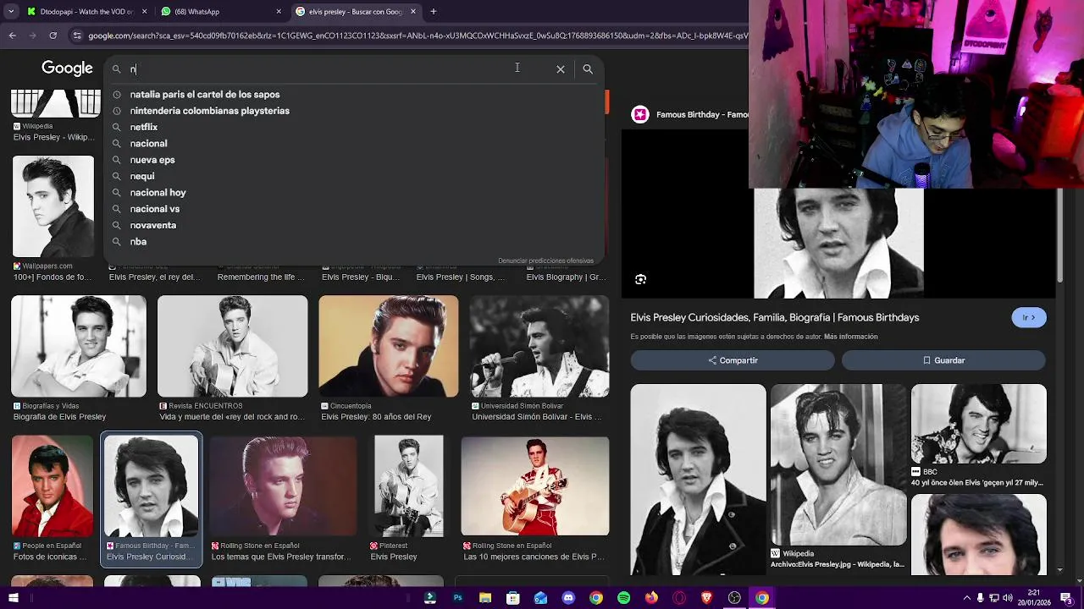The height and width of the screenshot is (609, 1084).
Task: Open the Pinterest Elvis Presley image
Action: (x=409, y=486)
